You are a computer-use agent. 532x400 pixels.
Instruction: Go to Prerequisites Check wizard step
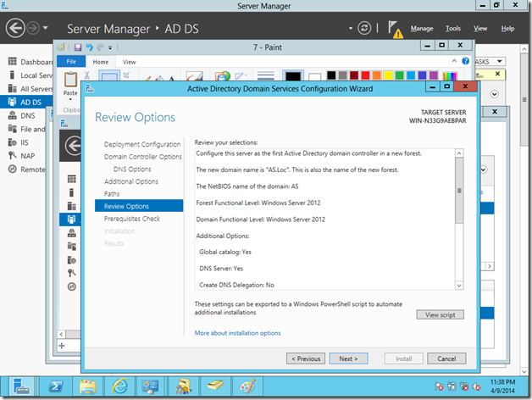click(x=132, y=219)
